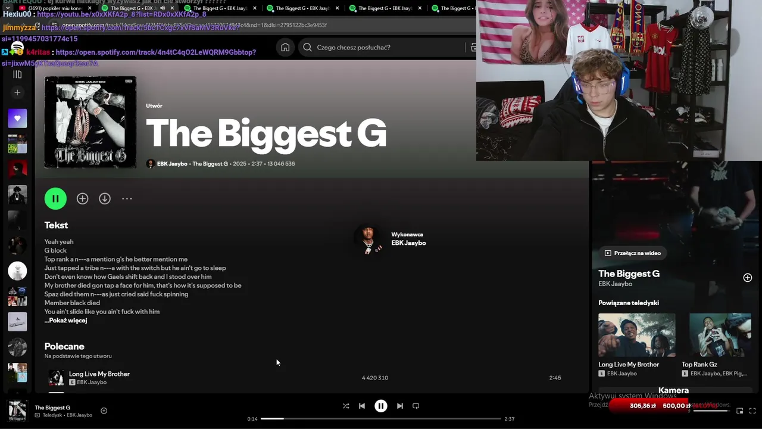
Task: Add to playlist via plus in right panel
Action: point(748,278)
